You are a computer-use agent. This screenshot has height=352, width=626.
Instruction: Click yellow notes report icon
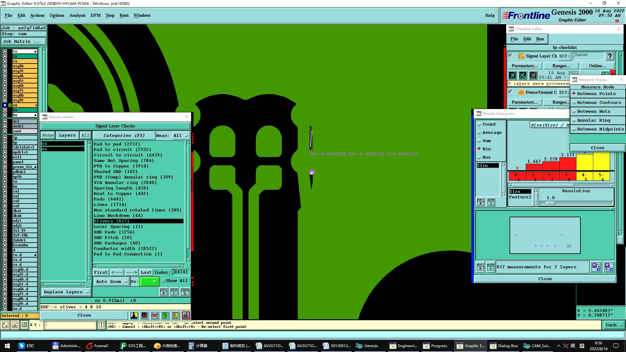point(175,315)
